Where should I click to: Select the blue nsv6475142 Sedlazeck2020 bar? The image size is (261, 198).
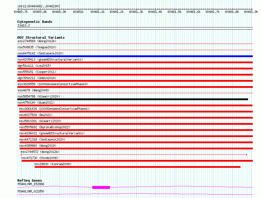coord(135,56)
